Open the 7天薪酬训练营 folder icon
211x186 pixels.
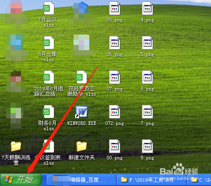(x=16, y=146)
